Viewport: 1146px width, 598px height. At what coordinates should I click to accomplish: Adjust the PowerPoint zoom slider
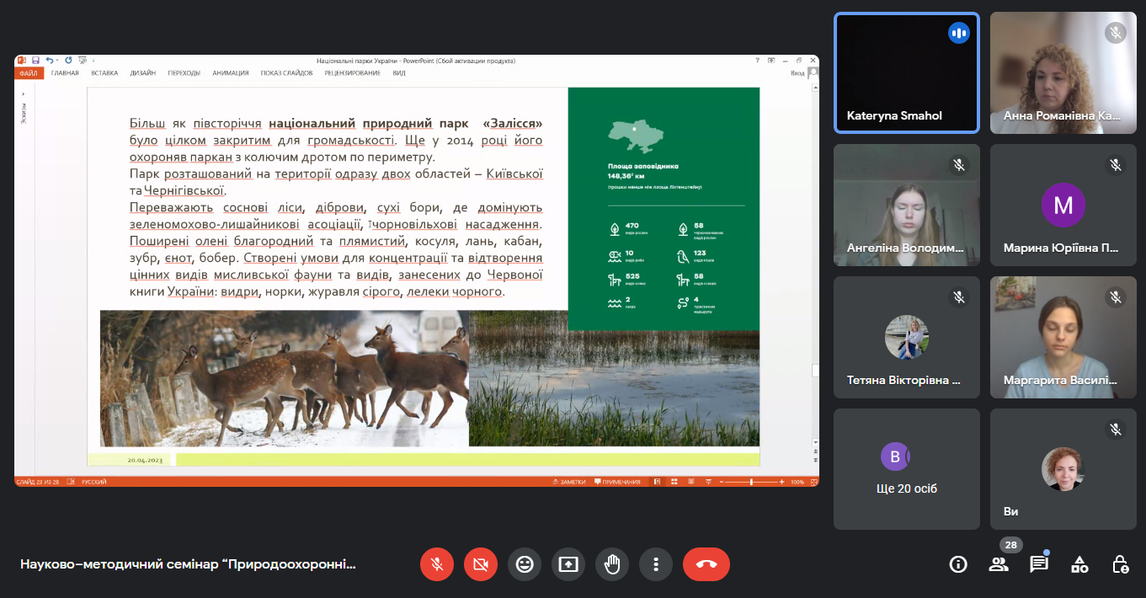click(751, 482)
